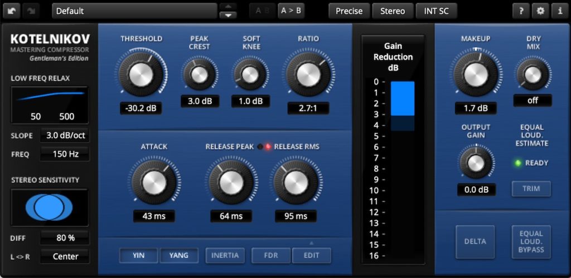The image size is (571, 278).
Task: Edit the 43 ms attack value
Action: 154,216
